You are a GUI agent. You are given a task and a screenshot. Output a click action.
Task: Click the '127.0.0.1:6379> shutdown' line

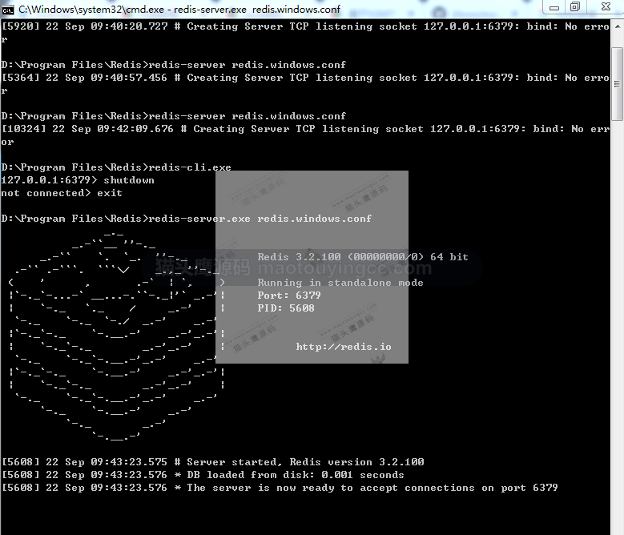tap(78, 180)
